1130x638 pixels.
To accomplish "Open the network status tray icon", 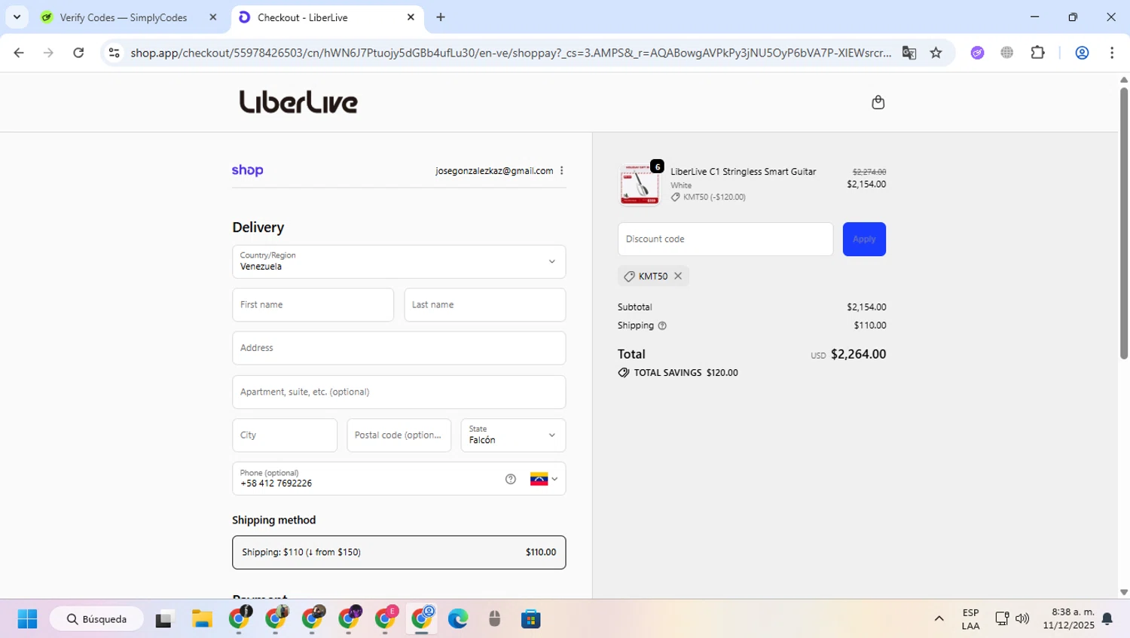I will coord(1002,619).
